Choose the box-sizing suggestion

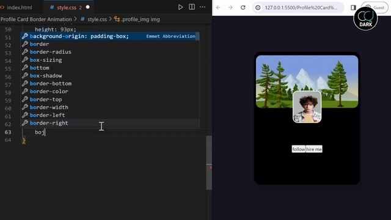110,60
